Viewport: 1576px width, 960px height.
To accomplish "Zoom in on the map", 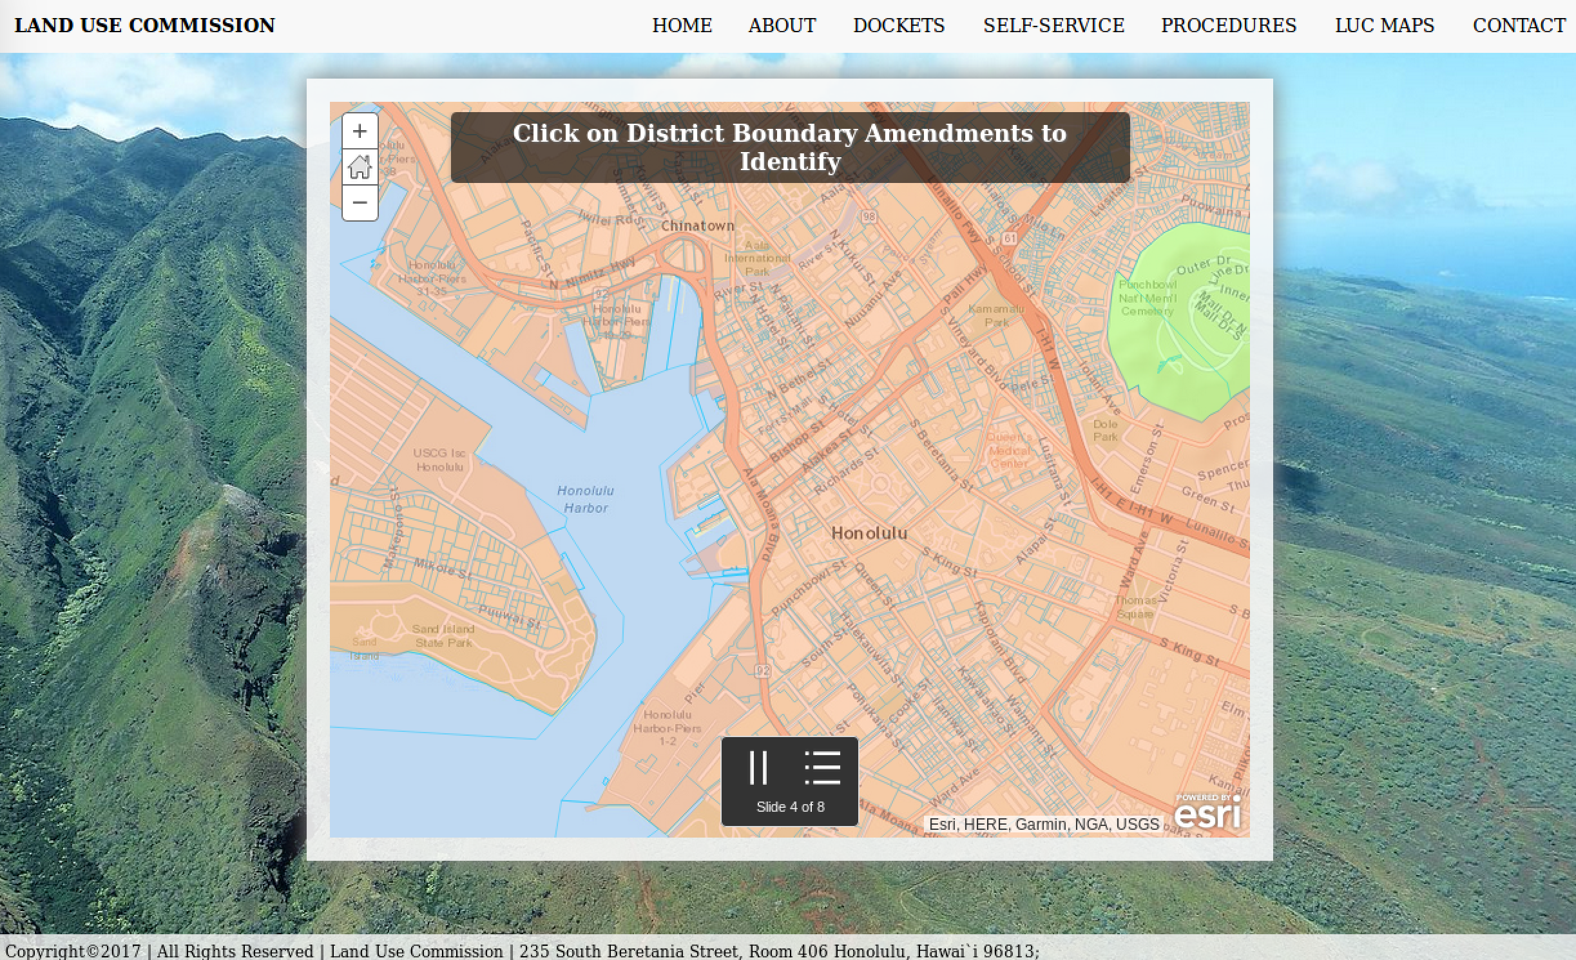I will (360, 131).
